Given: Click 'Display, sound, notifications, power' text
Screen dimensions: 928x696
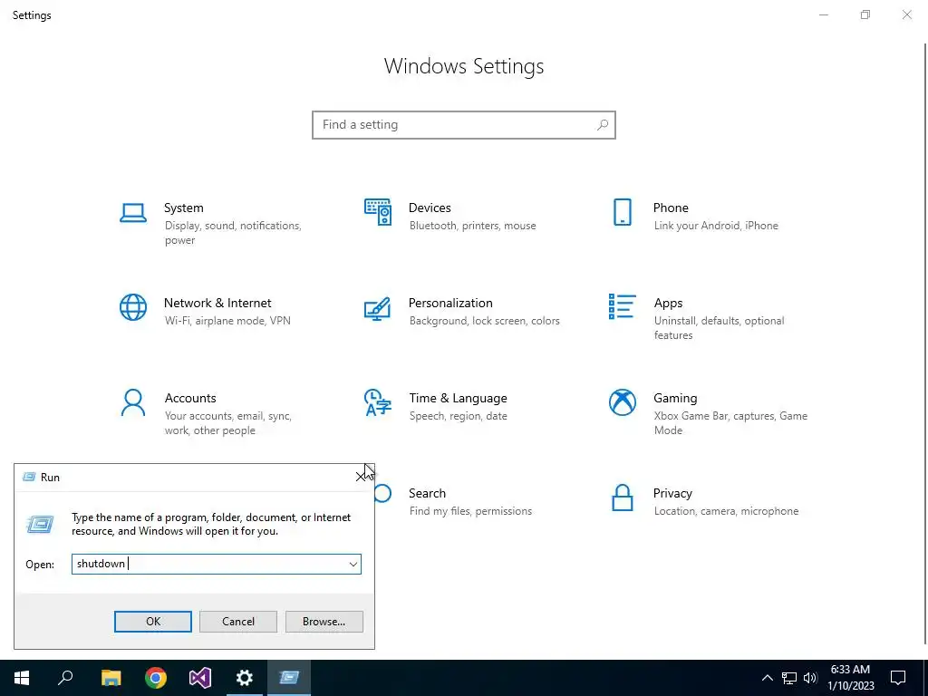Looking at the screenshot, I should coord(233,233).
